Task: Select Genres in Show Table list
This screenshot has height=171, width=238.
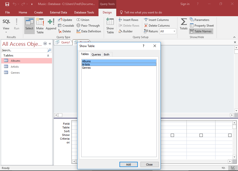Action: tap(119, 68)
